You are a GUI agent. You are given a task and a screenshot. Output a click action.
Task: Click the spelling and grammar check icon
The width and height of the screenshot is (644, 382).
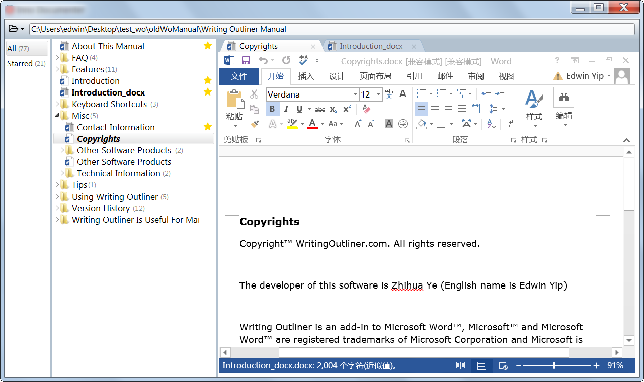click(x=303, y=61)
